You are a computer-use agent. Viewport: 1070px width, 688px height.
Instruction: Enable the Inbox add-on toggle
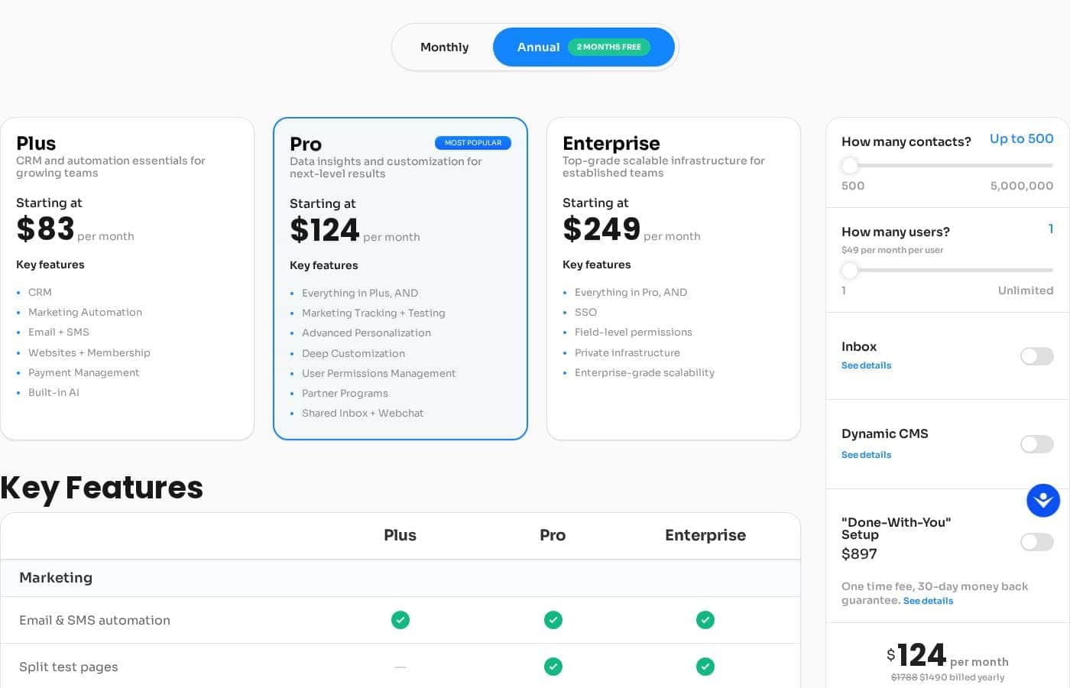pos(1037,356)
